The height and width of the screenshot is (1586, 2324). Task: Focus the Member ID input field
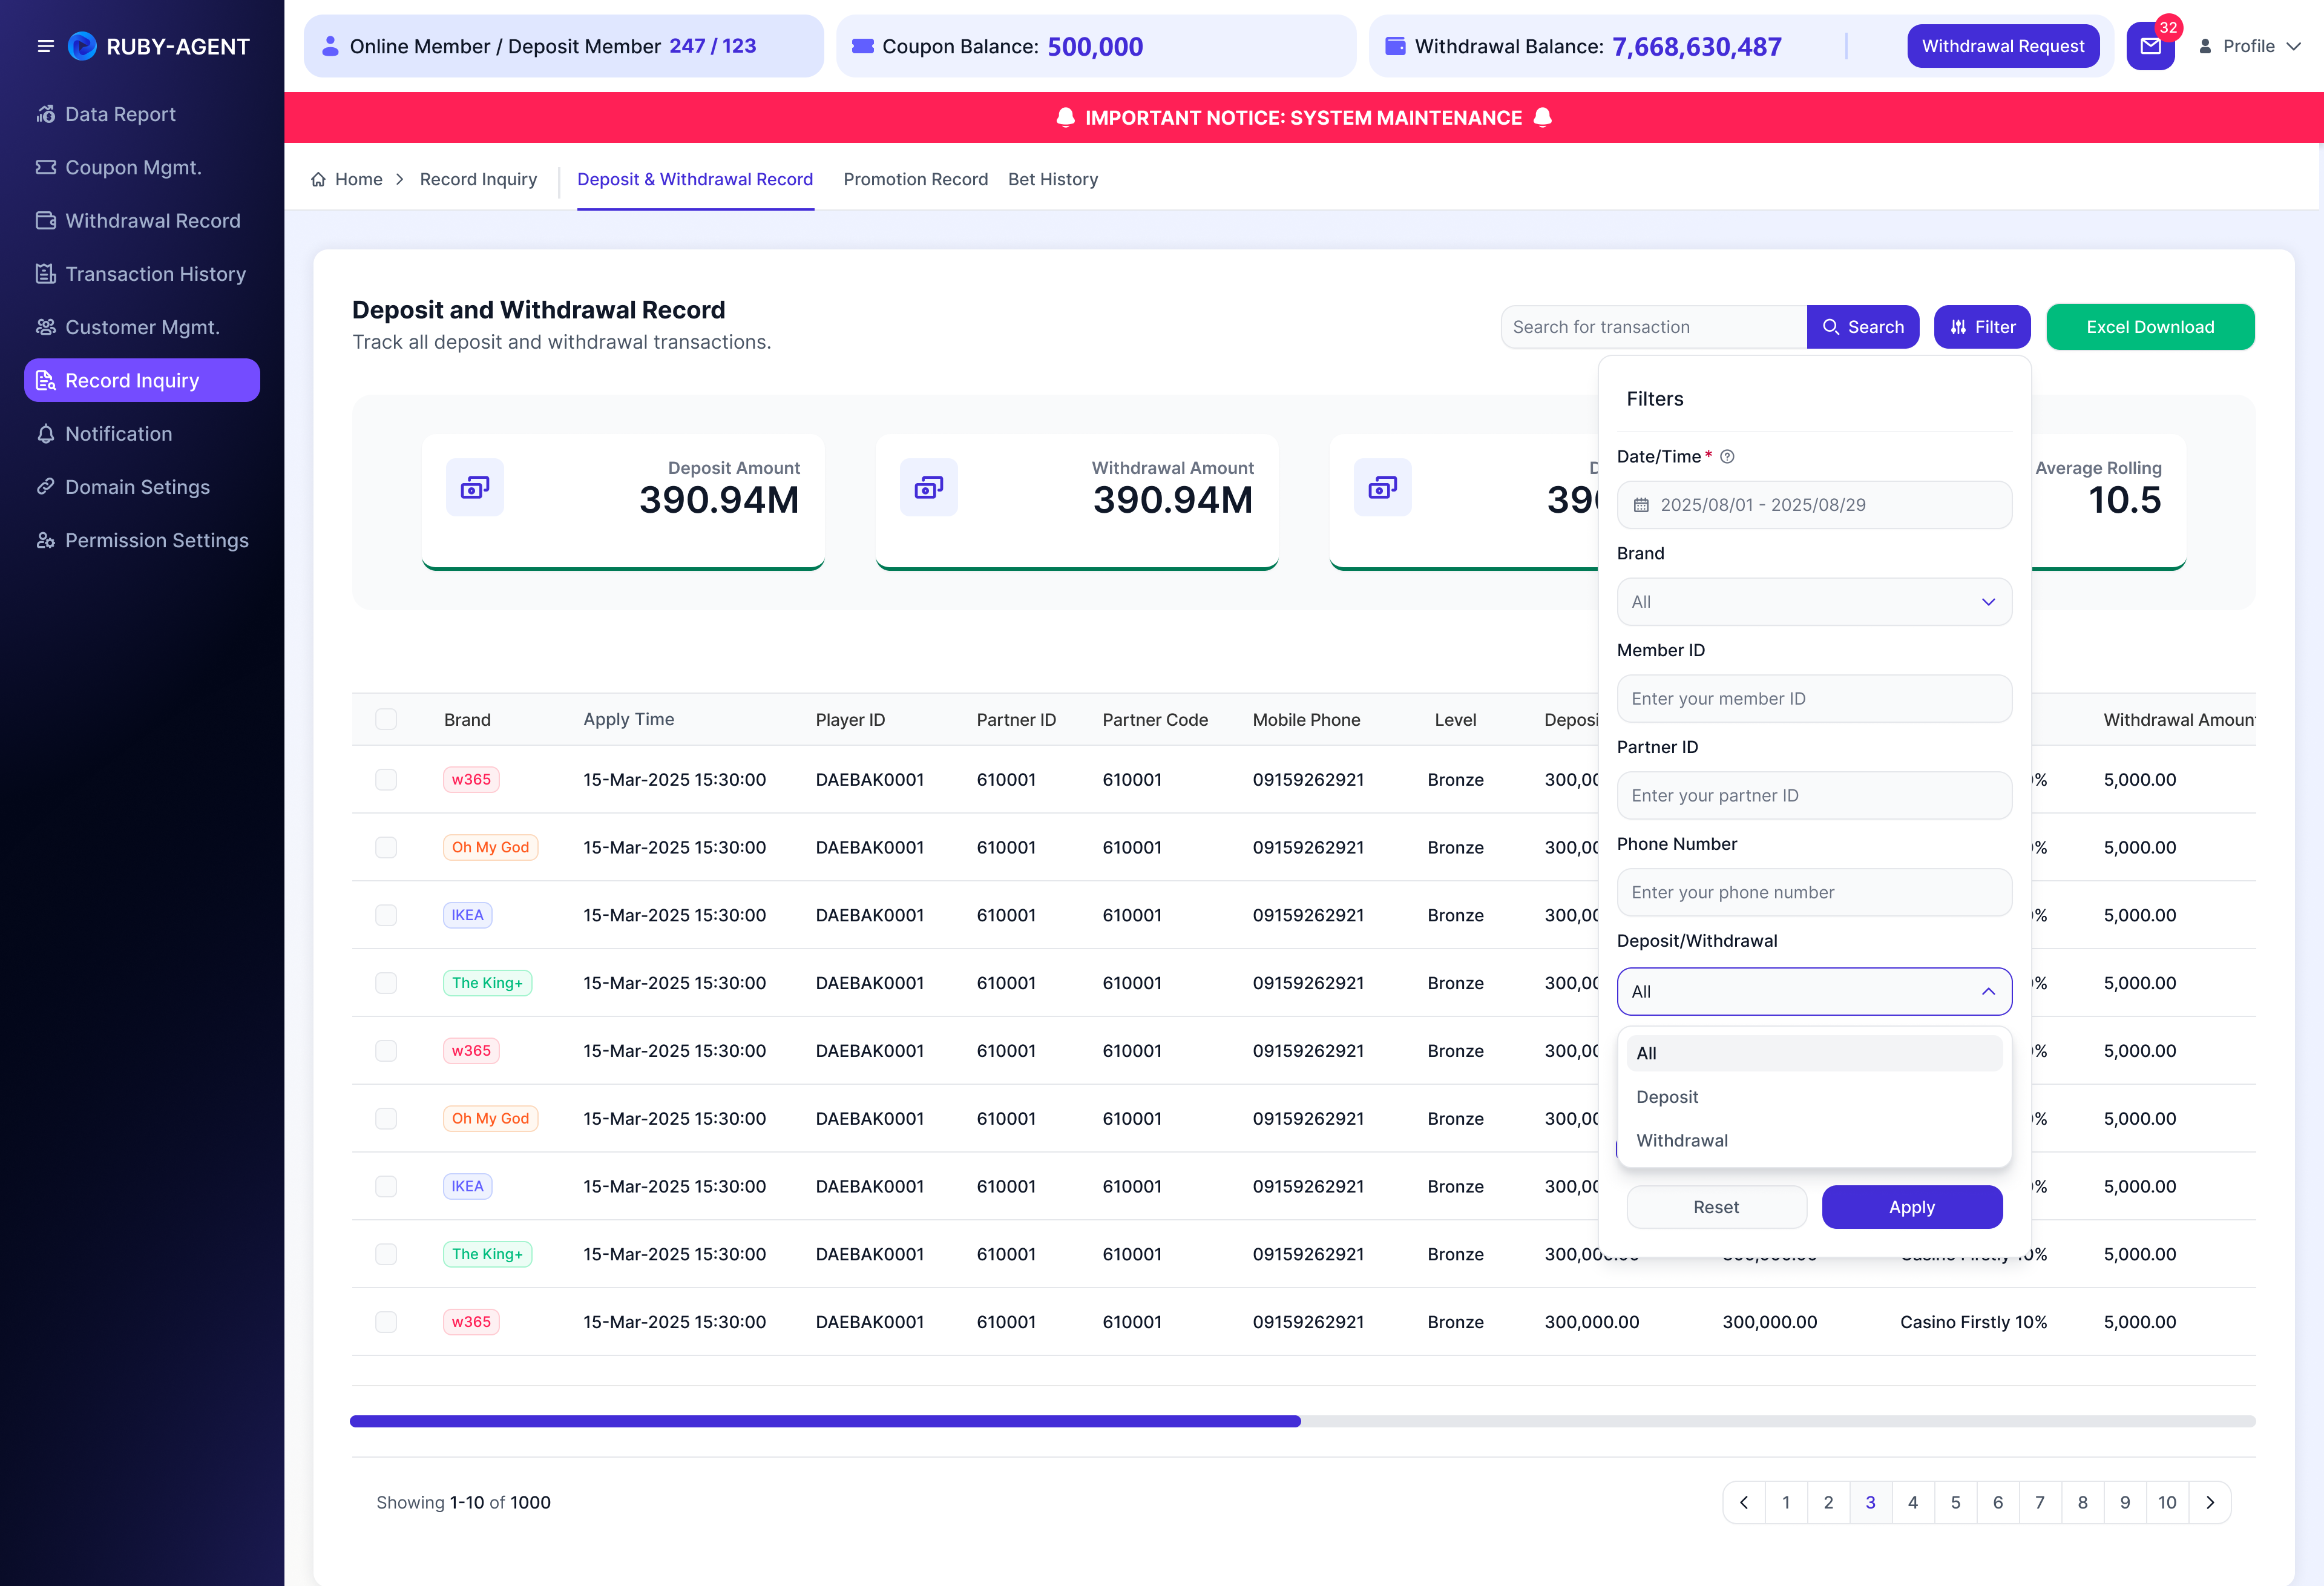(1814, 698)
